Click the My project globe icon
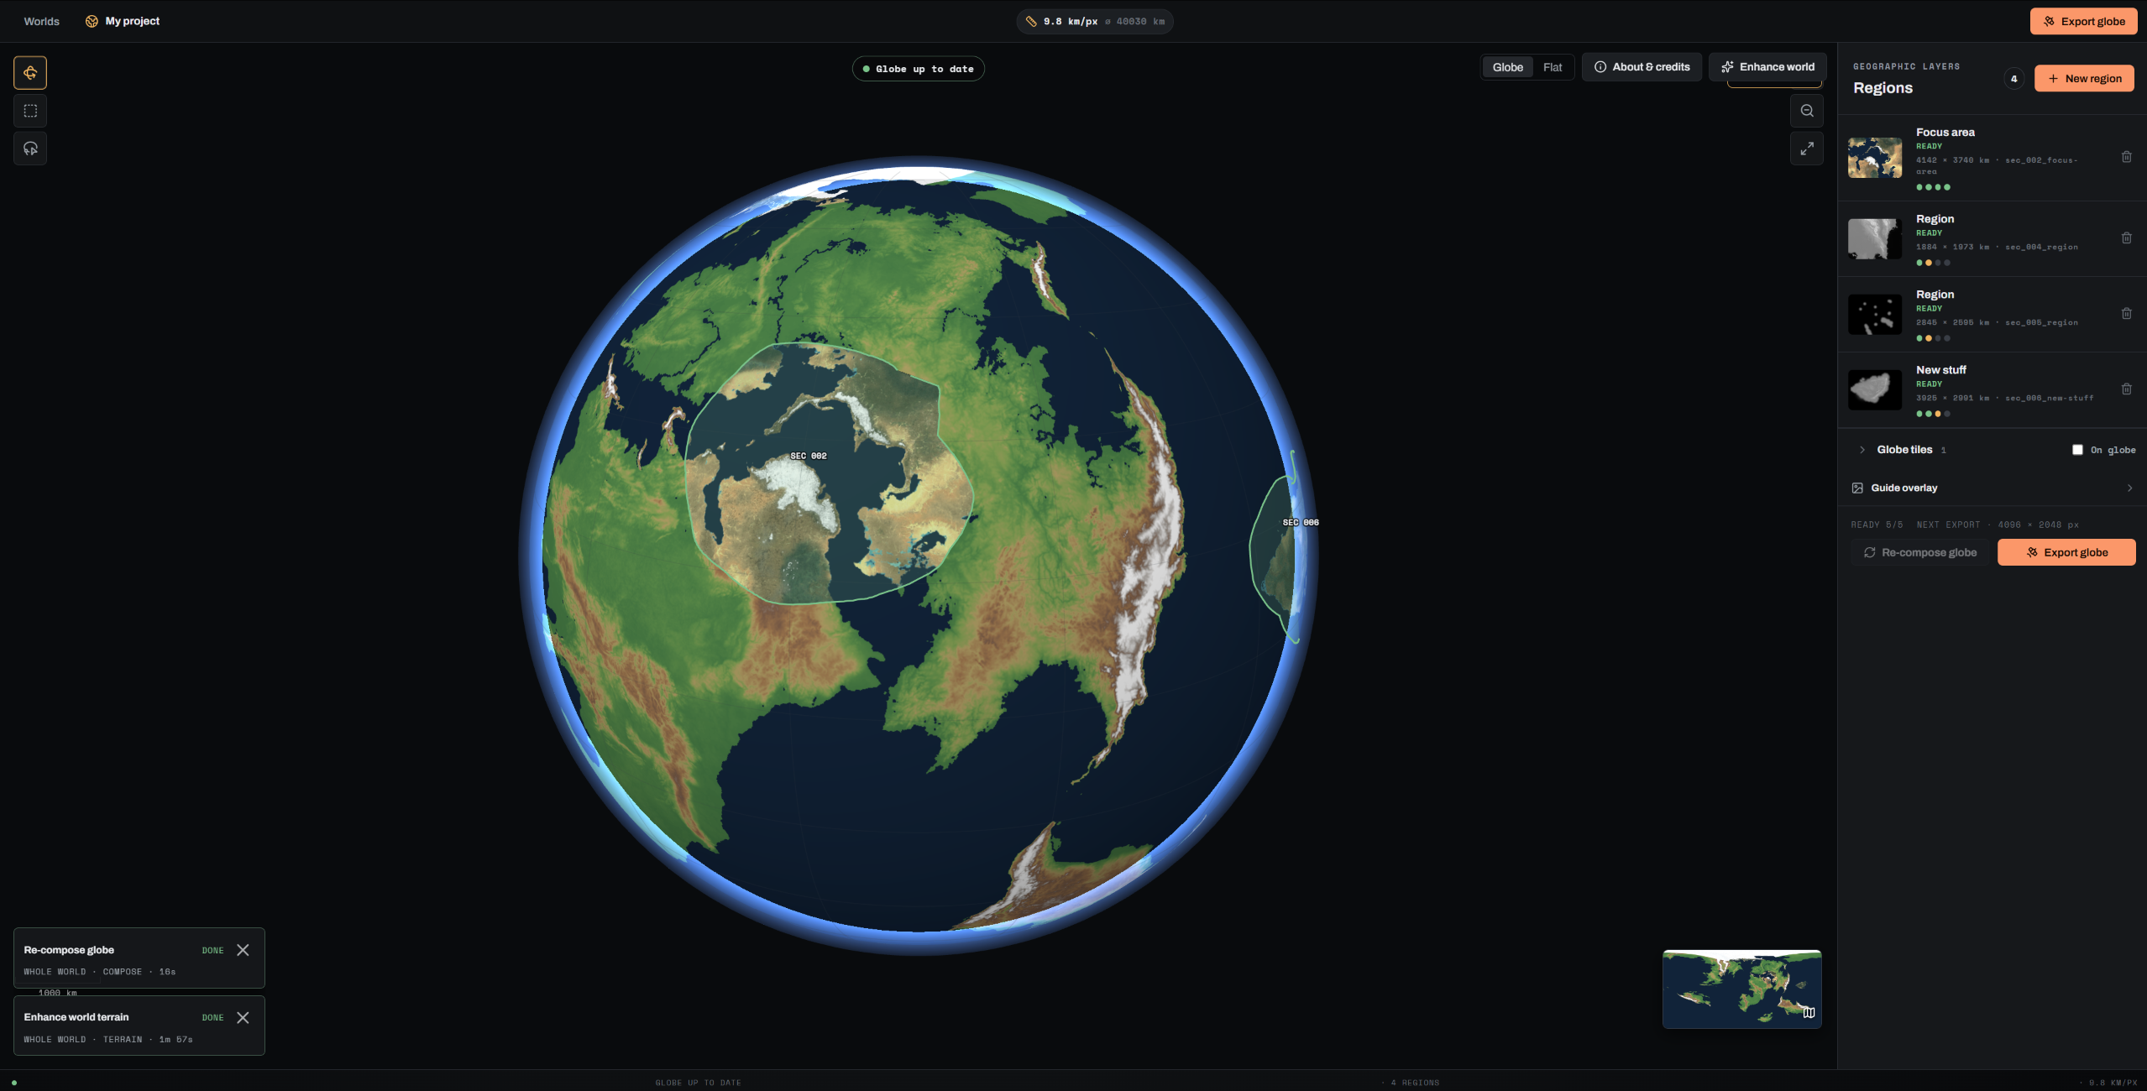Screen dimensions: 2147x1091 [92, 21]
